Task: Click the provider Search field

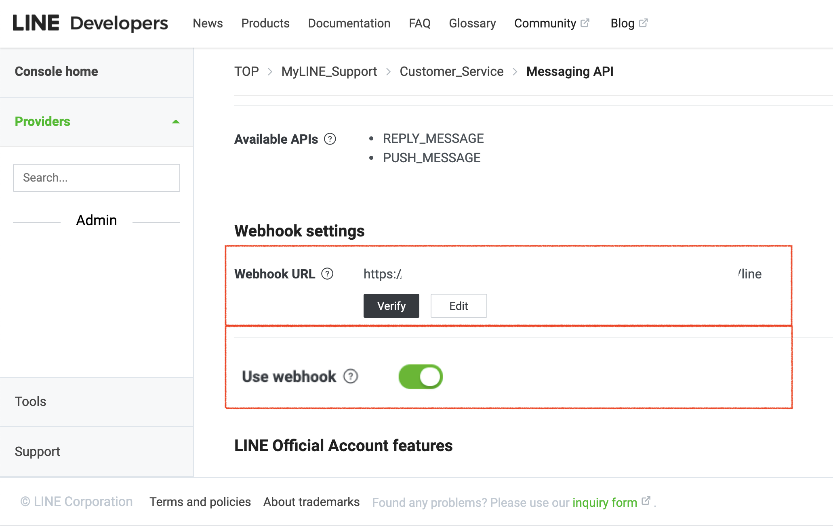Action: [x=97, y=178]
